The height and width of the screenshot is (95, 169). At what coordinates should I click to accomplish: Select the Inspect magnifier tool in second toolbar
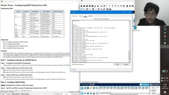point(84,9)
